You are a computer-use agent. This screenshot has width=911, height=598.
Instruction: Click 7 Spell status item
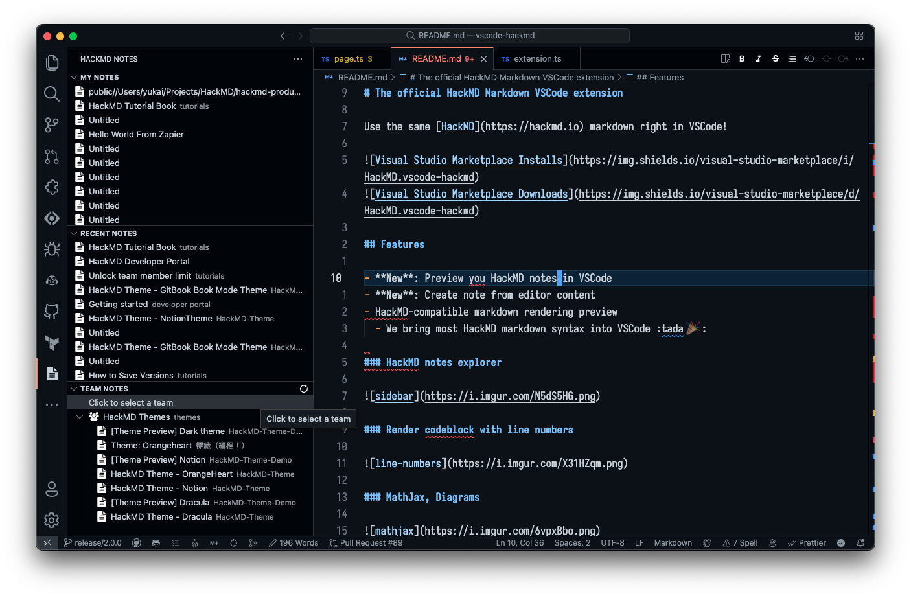point(740,543)
